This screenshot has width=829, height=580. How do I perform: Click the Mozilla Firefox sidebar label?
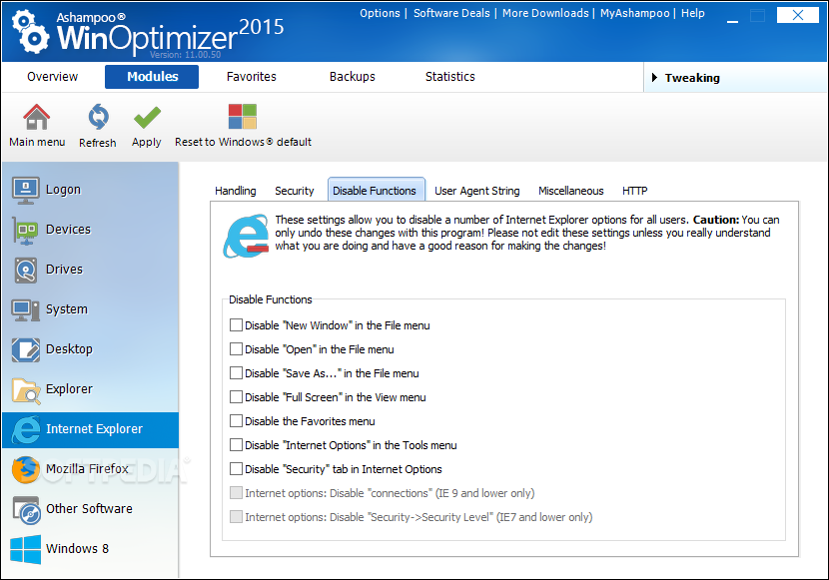(x=87, y=468)
